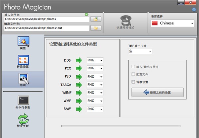Select the 选项 options wrench icon
The height and width of the screenshot is (138, 199).
click(x=24, y=79)
